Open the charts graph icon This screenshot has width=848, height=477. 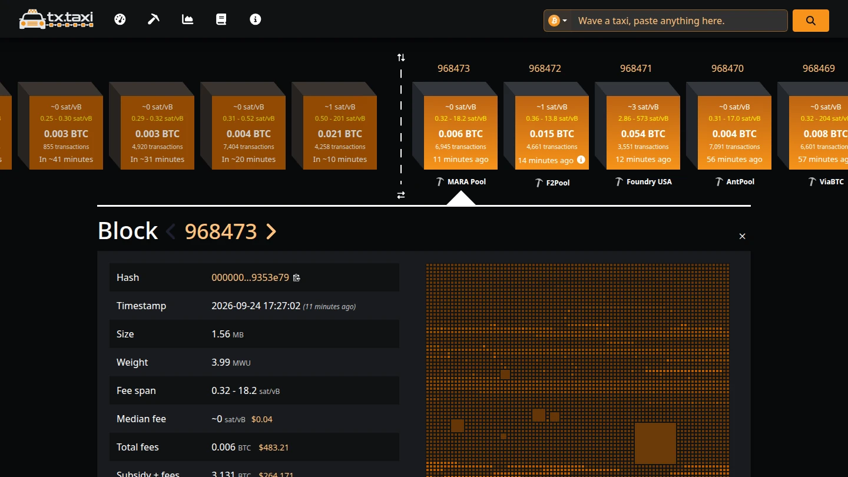[188, 19]
